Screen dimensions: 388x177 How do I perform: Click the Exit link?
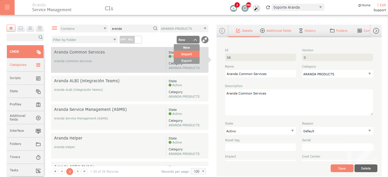(383, 5)
